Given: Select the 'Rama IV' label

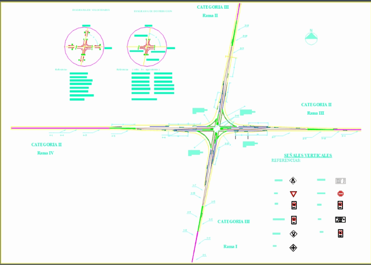Looking at the screenshot, I should pyautogui.click(x=45, y=153).
